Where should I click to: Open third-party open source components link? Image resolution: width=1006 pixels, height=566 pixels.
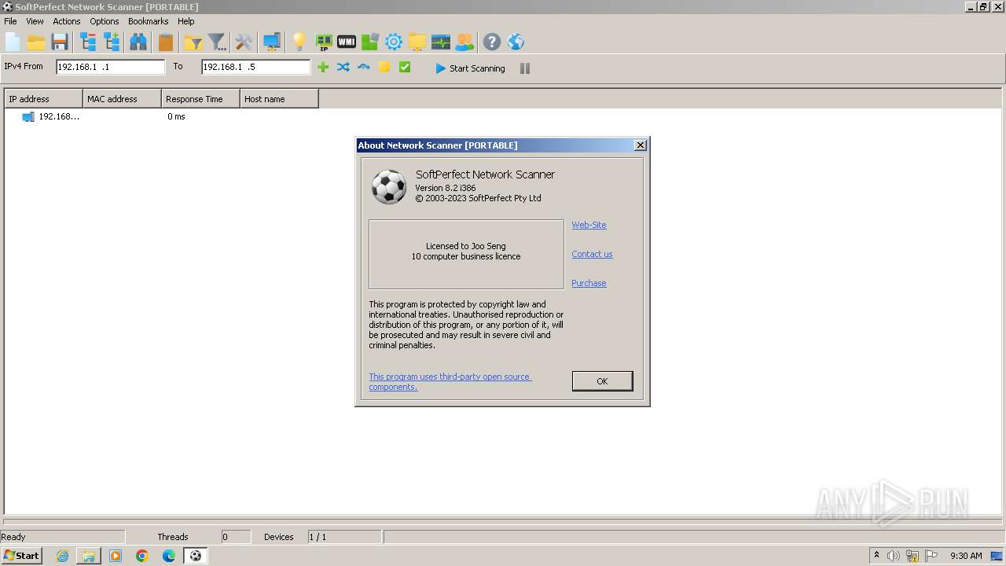click(450, 381)
